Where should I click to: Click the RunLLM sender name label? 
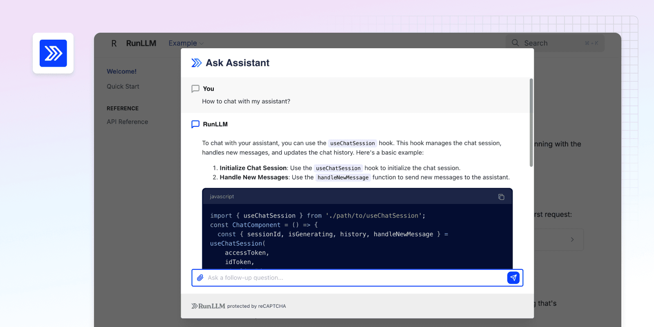coord(215,124)
